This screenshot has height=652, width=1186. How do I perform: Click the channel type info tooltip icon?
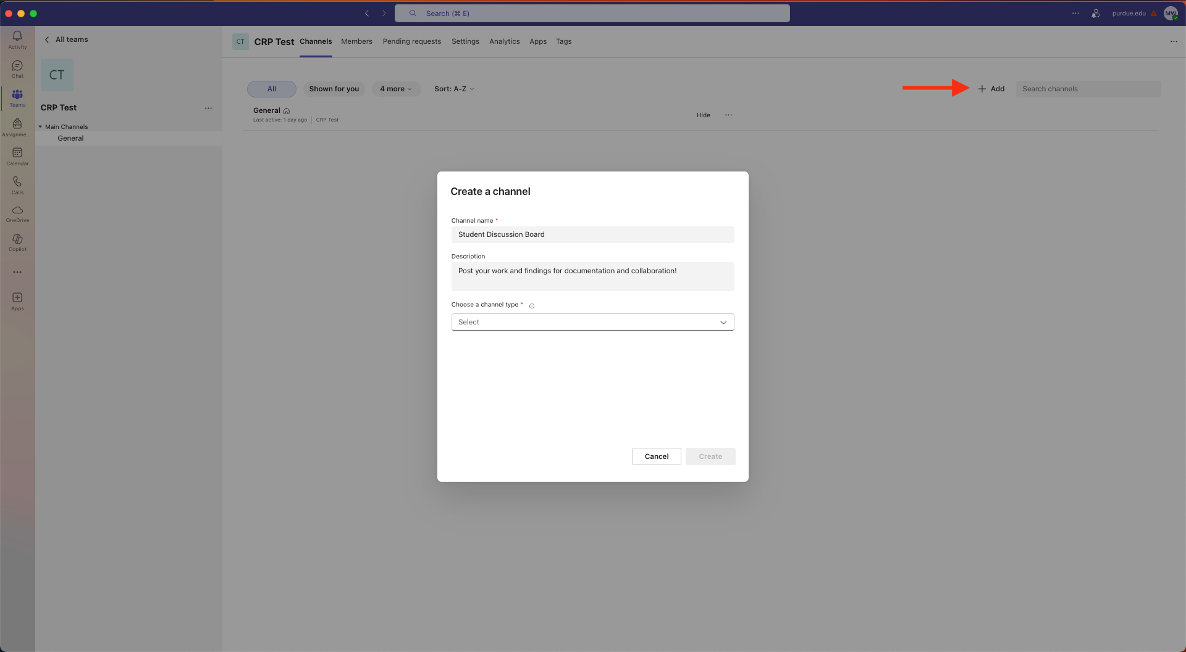(532, 305)
